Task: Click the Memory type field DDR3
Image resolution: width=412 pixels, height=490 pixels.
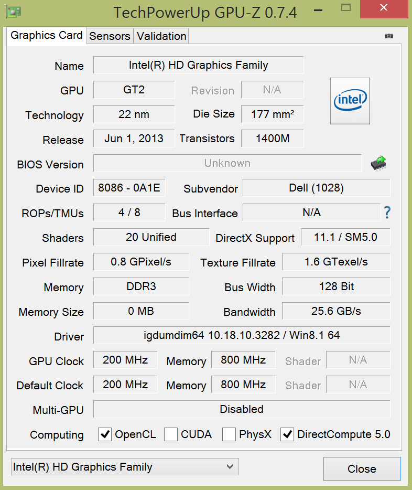Action: pos(141,286)
